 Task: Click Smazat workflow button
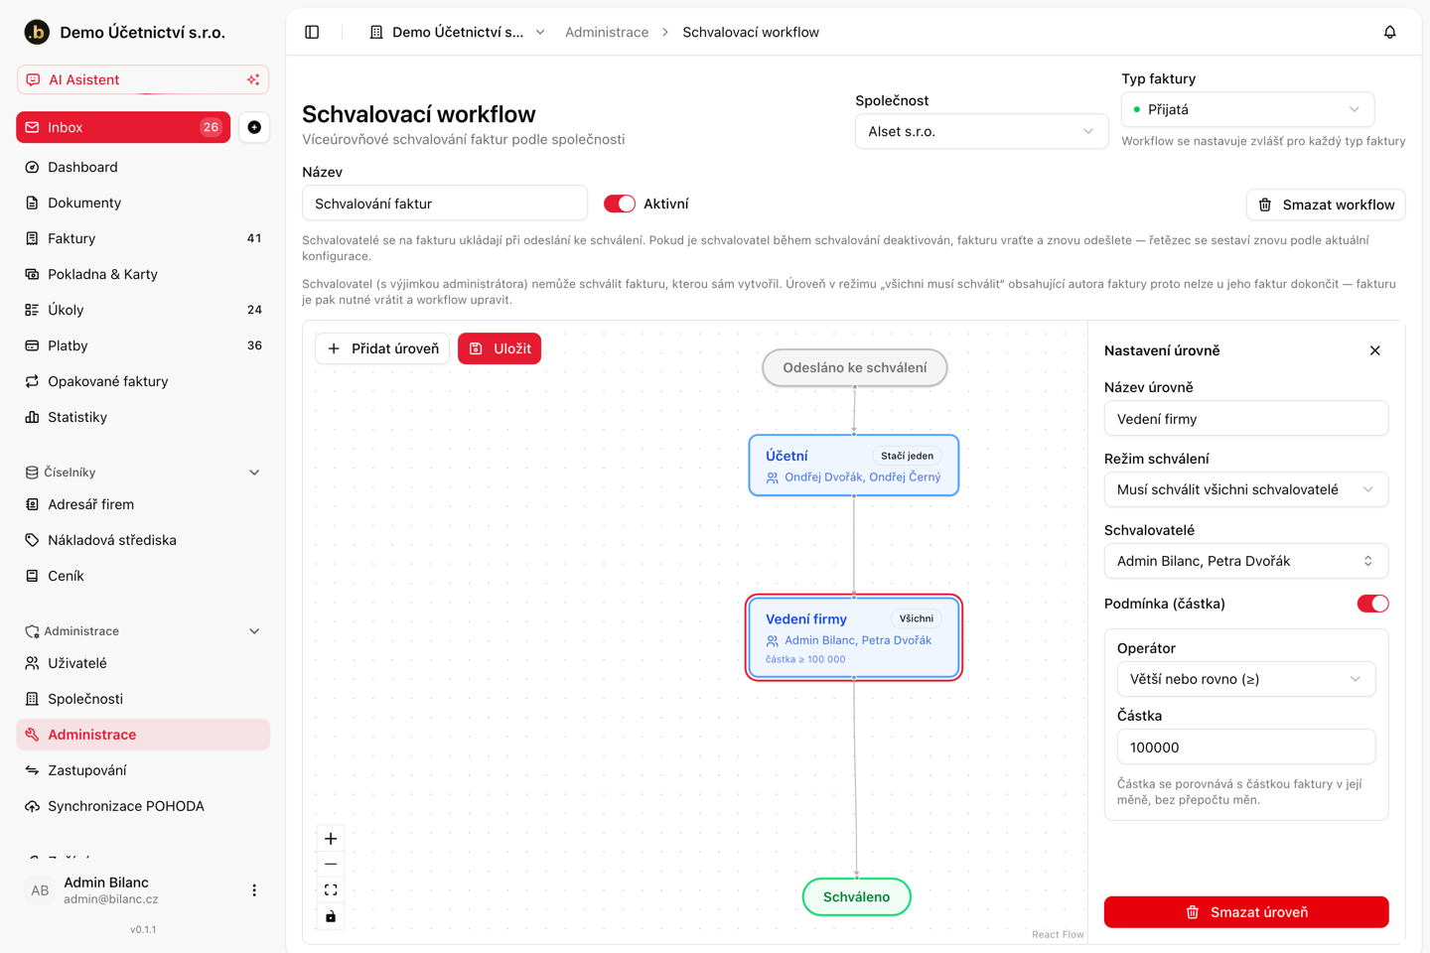1326,204
